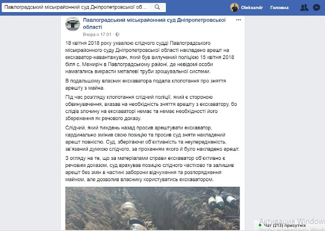Click the green online dot in chat bar
325x231 pixels.
pos(260,225)
